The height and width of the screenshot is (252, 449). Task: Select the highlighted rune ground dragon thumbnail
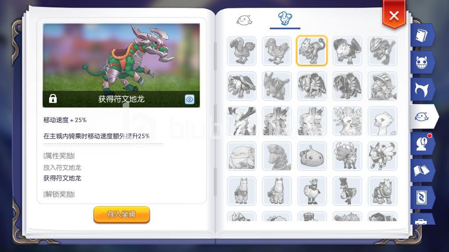[312, 51]
